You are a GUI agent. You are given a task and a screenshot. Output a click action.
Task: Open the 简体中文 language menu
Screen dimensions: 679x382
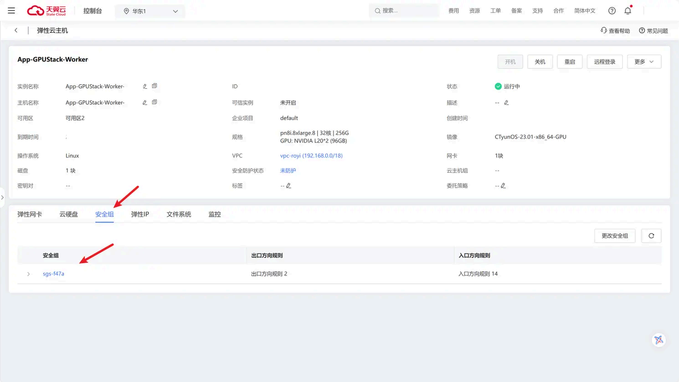(x=585, y=11)
